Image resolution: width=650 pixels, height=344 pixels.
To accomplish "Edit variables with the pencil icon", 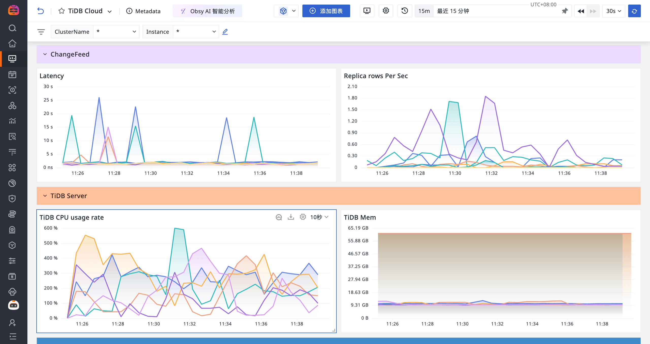I will pyautogui.click(x=225, y=32).
